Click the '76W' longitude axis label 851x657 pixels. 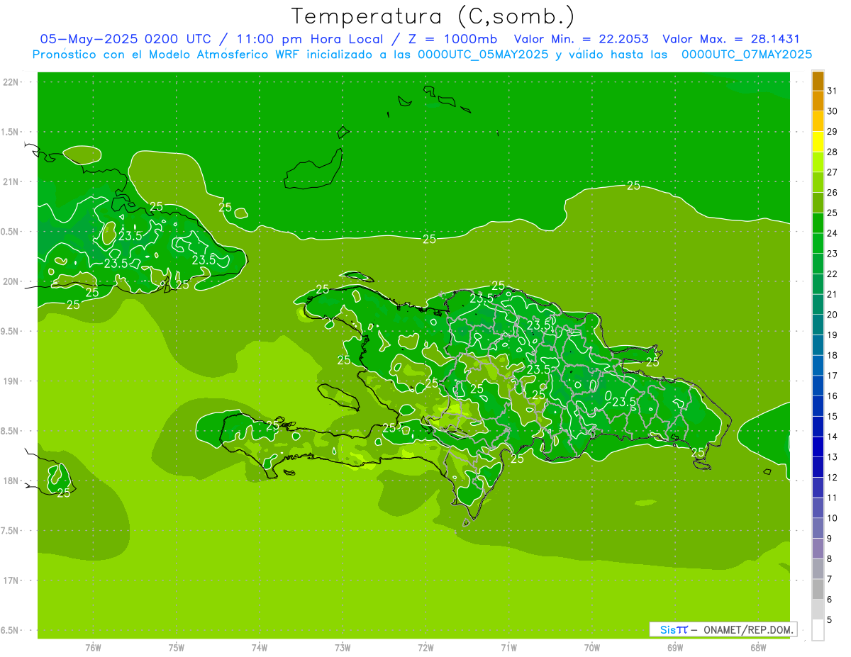[x=93, y=648]
